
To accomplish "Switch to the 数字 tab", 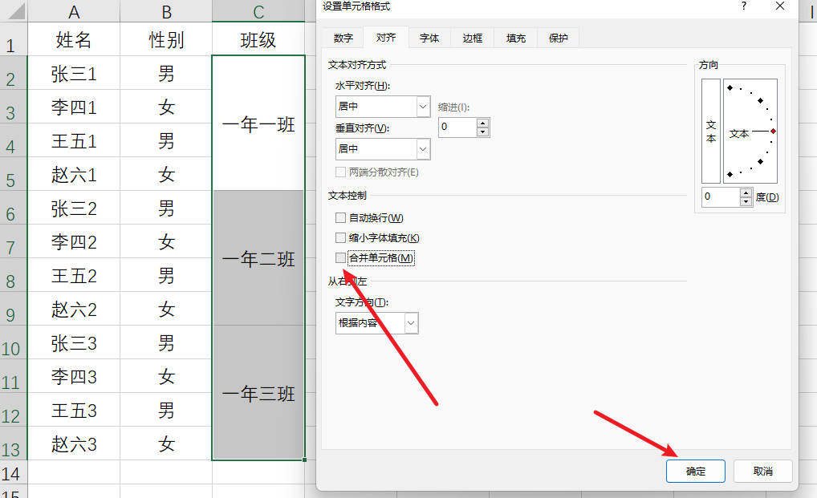I will point(343,38).
